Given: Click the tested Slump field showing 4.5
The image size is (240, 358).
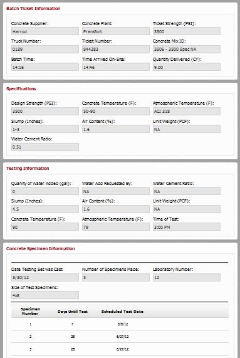Looking at the screenshot, I should point(45,209).
